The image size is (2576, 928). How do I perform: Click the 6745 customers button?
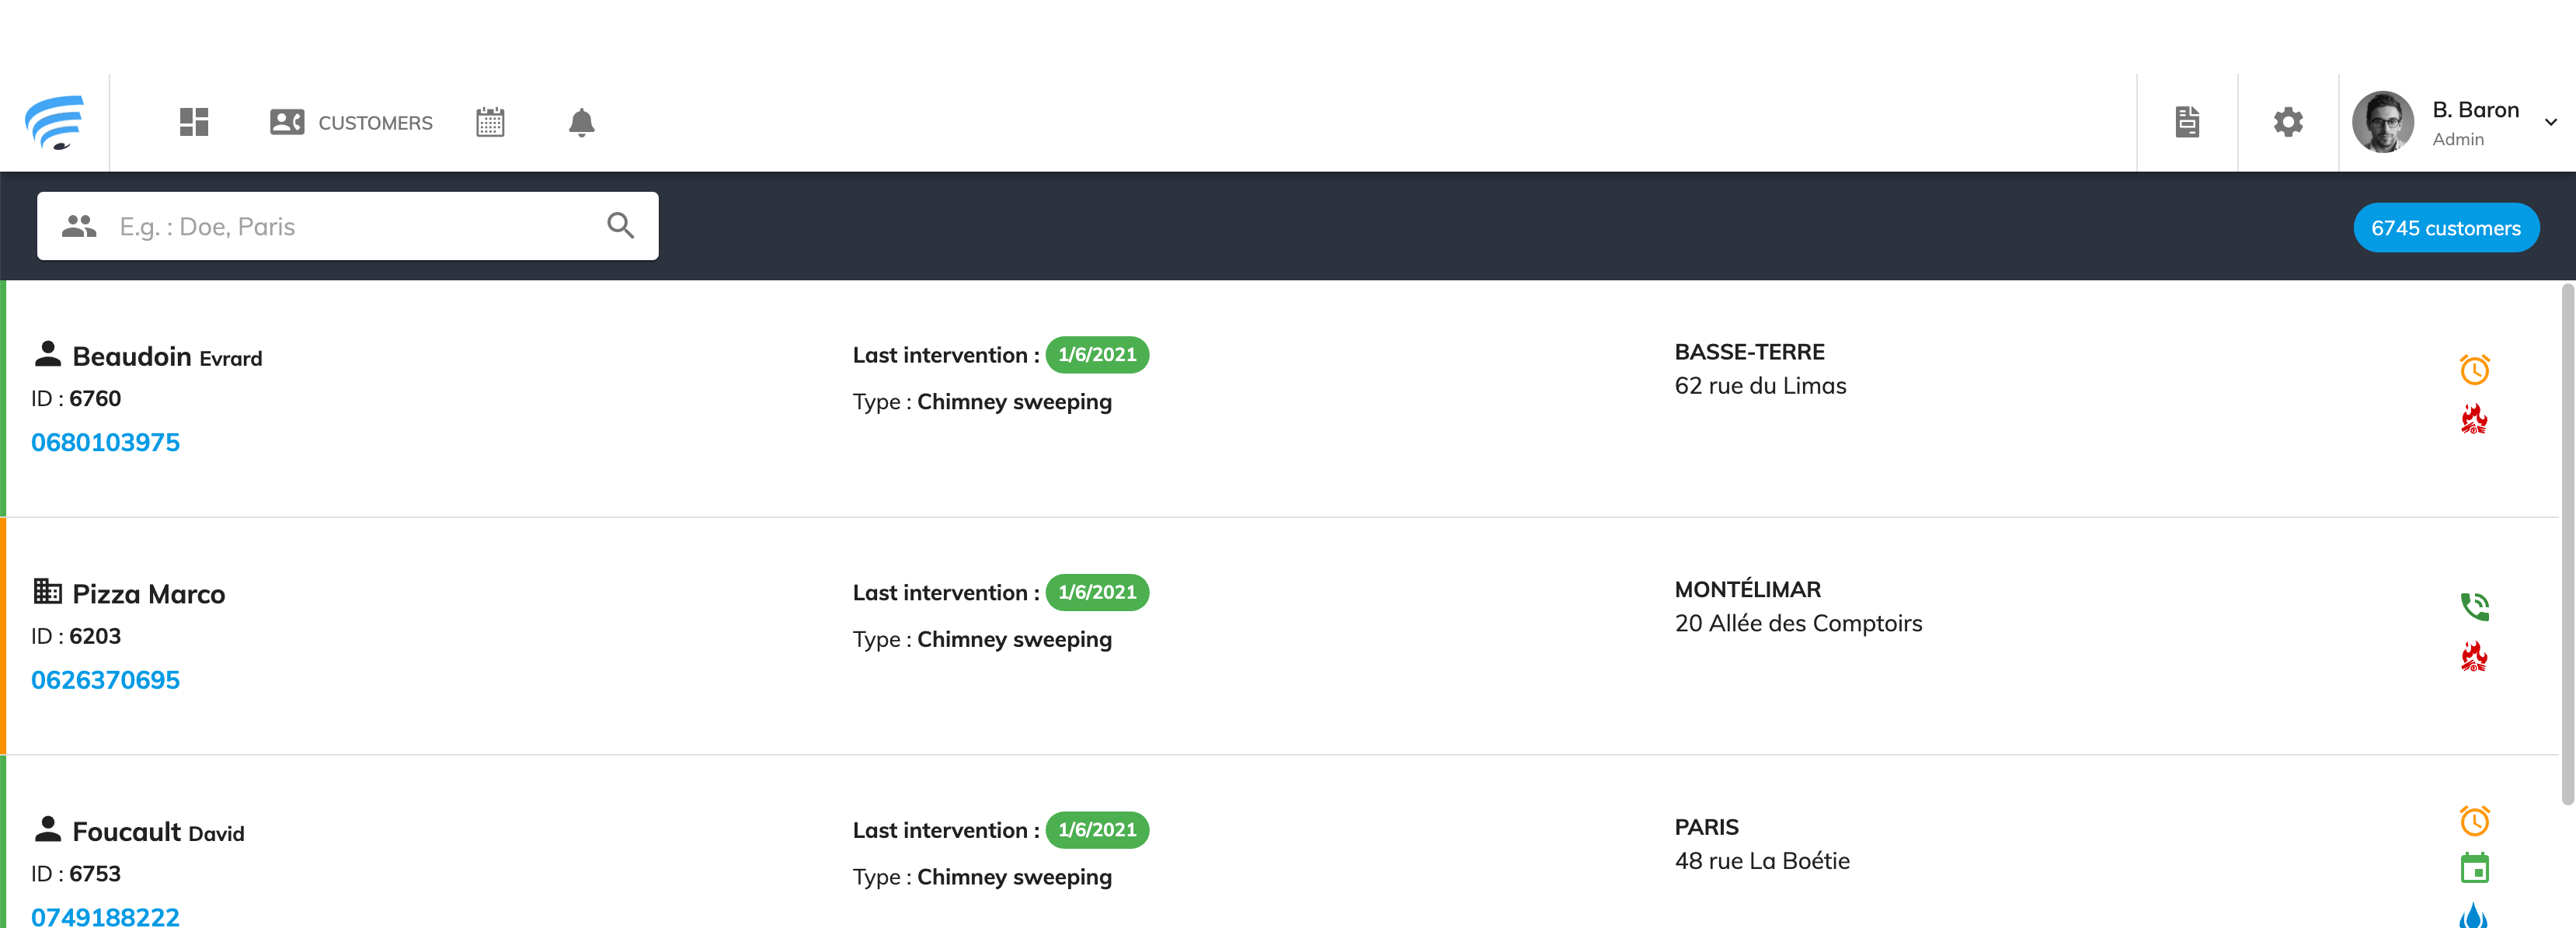[x=2446, y=226]
